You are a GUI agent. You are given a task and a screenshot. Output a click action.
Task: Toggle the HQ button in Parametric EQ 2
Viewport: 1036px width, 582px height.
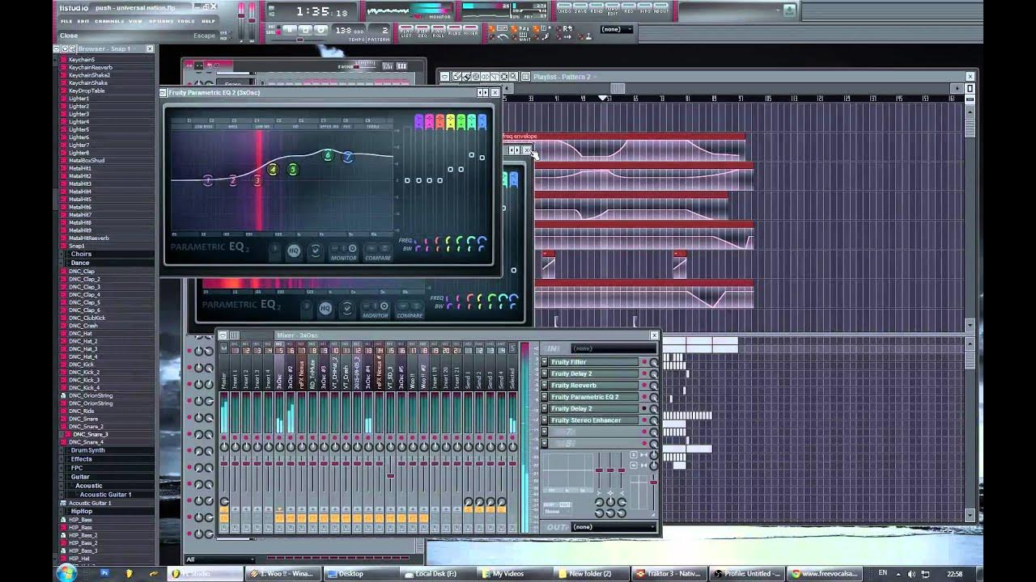pyautogui.click(x=294, y=251)
